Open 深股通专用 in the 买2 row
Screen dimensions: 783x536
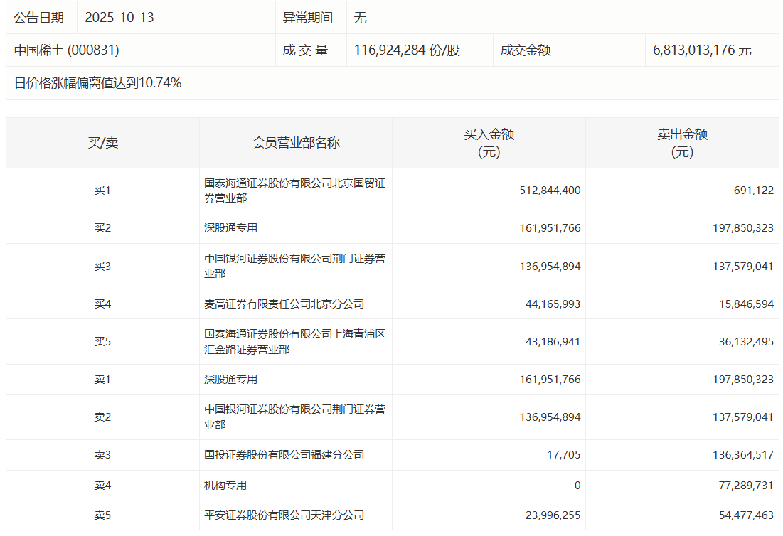(x=230, y=228)
